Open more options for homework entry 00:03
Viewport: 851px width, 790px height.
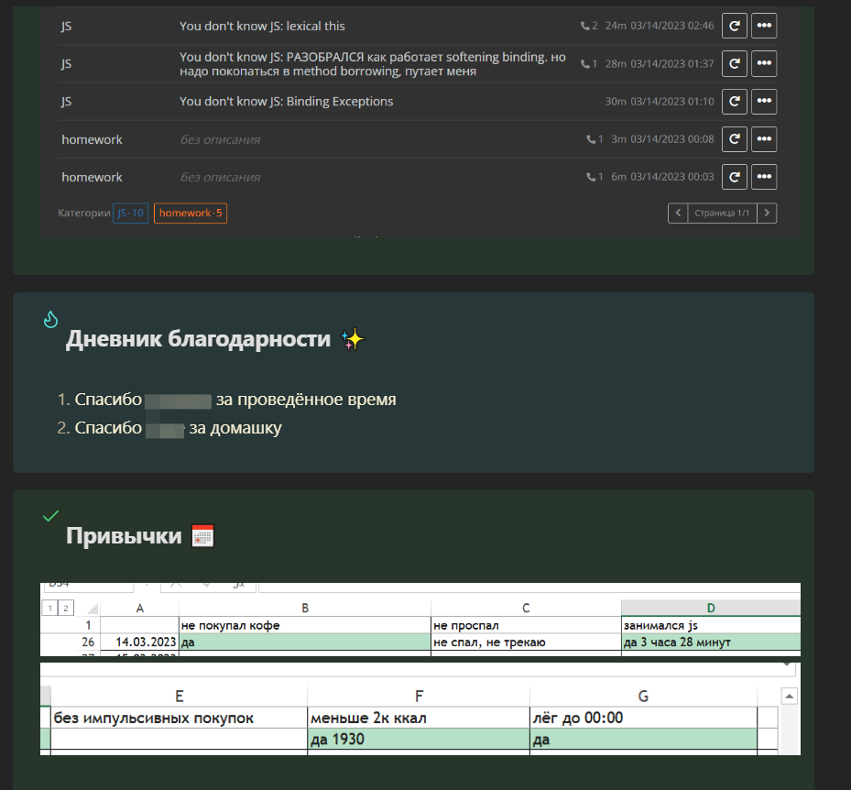click(764, 177)
